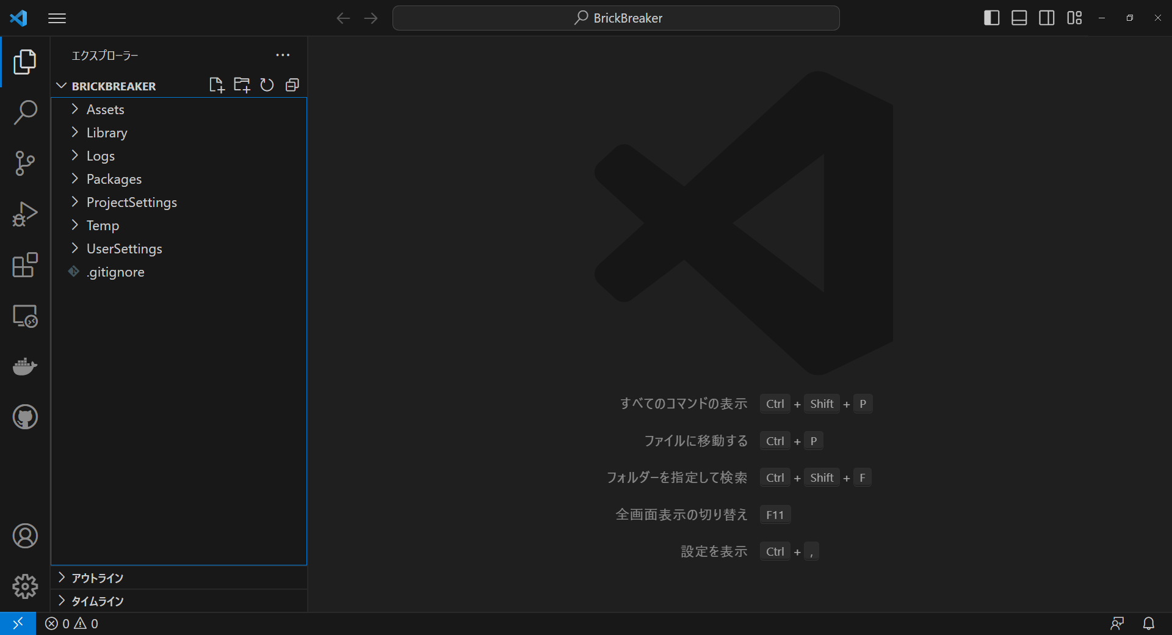Toggle the primary side bar
Screen dimensions: 1172x635
coord(991,18)
